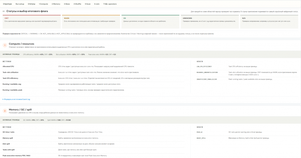Select the OK status card
Viewport: 301px width, 158px height.
(150, 22)
